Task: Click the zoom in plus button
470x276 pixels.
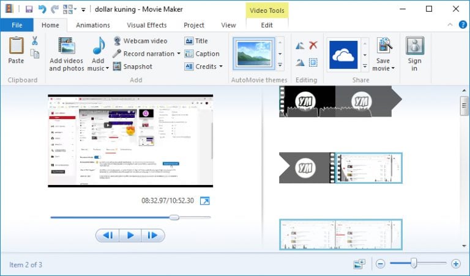Action: pos(455,264)
